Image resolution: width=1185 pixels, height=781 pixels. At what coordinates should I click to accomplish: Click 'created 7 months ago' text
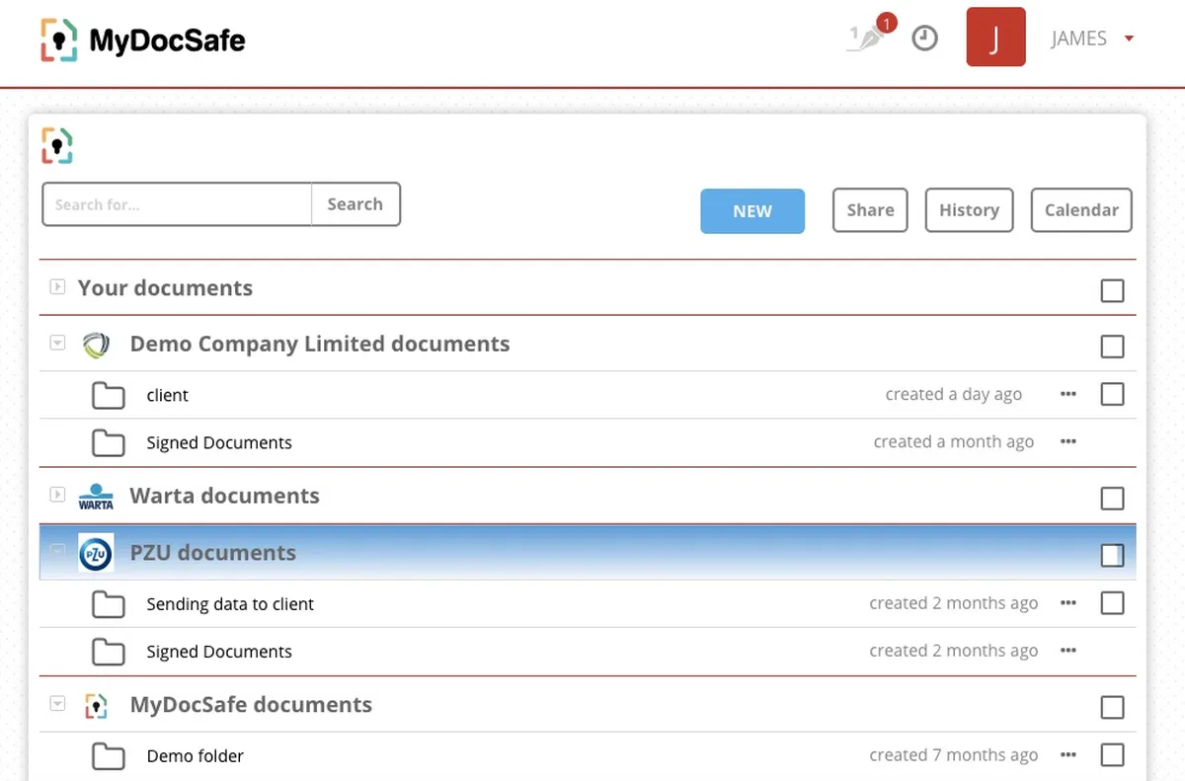click(x=954, y=755)
